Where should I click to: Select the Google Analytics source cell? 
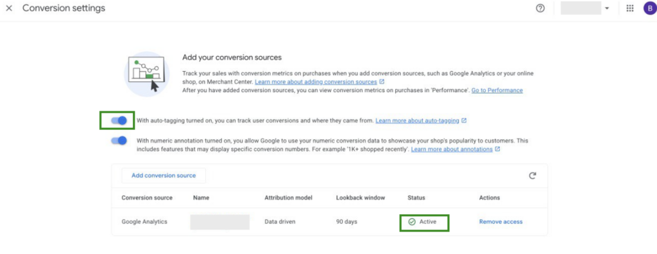point(144,222)
